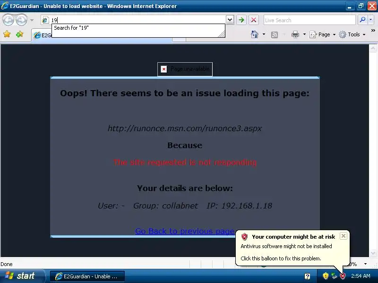This screenshot has width=378, height=283.
Task: Click the Search magnifier icon
Action: [x=362, y=20]
